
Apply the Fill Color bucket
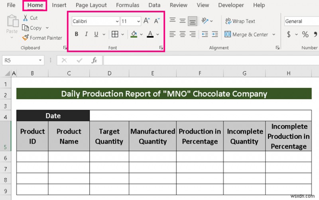coord(134,34)
